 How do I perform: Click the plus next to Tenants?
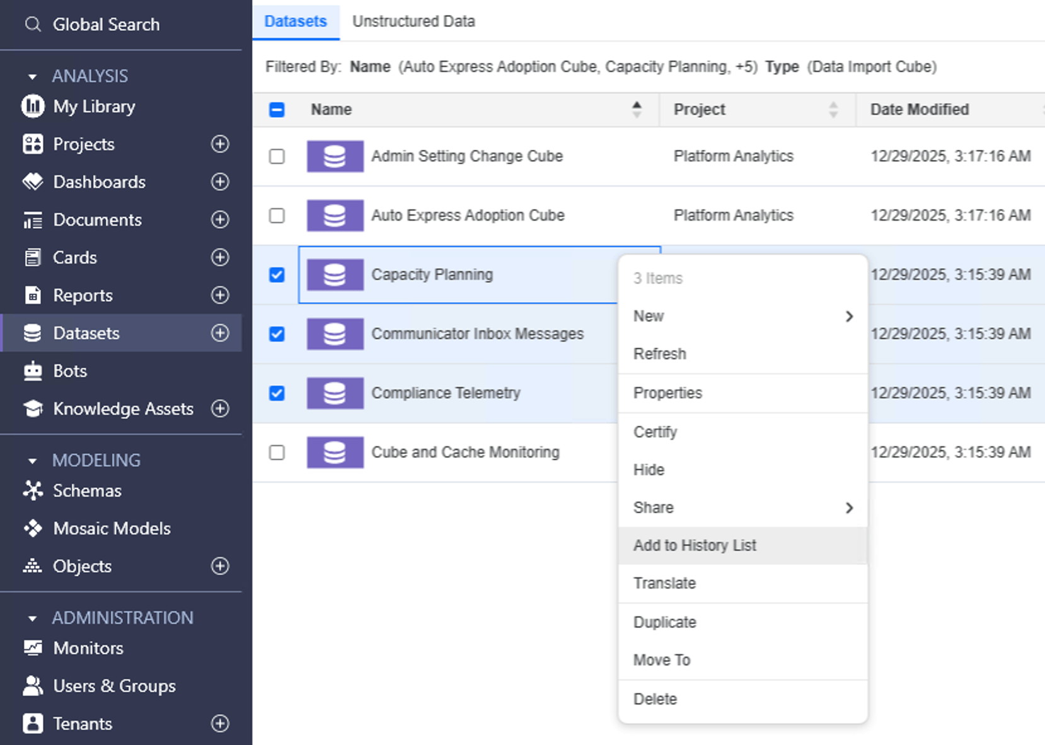pyautogui.click(x=219, y=724)
